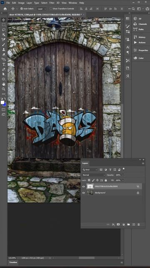
Task: Open the Layers panel flyout menu
Action: pyautogui.click(x=143, y=163)
